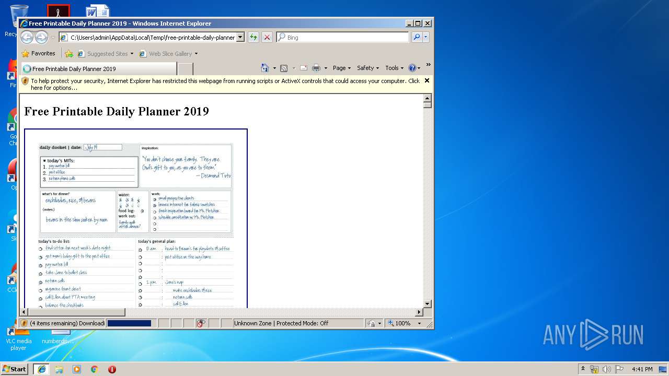Expand the command bar overflow chevron
Screen dimensions: 669x376
pos(428,65)
